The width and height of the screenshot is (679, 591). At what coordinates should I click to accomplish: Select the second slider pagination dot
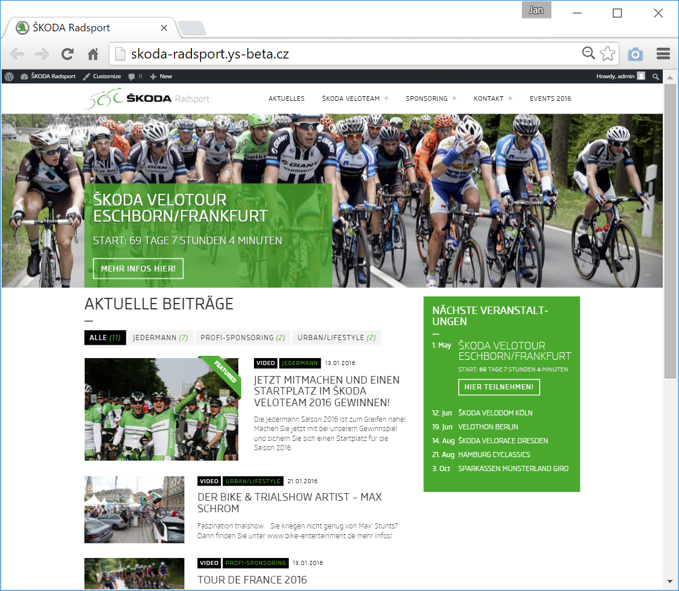pos(332,127)
